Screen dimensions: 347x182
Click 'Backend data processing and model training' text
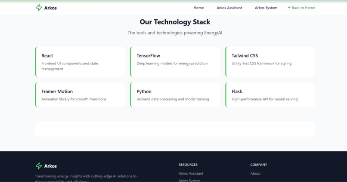(173, 99)
